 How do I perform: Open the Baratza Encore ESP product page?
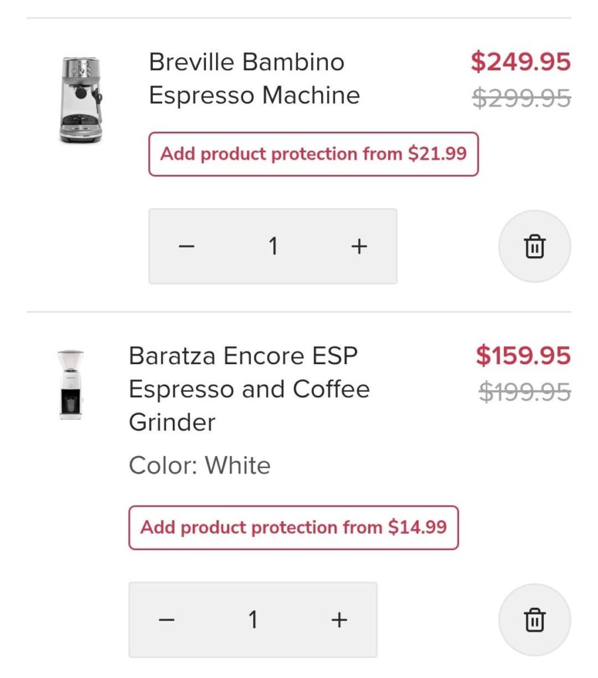click(249, 389)
